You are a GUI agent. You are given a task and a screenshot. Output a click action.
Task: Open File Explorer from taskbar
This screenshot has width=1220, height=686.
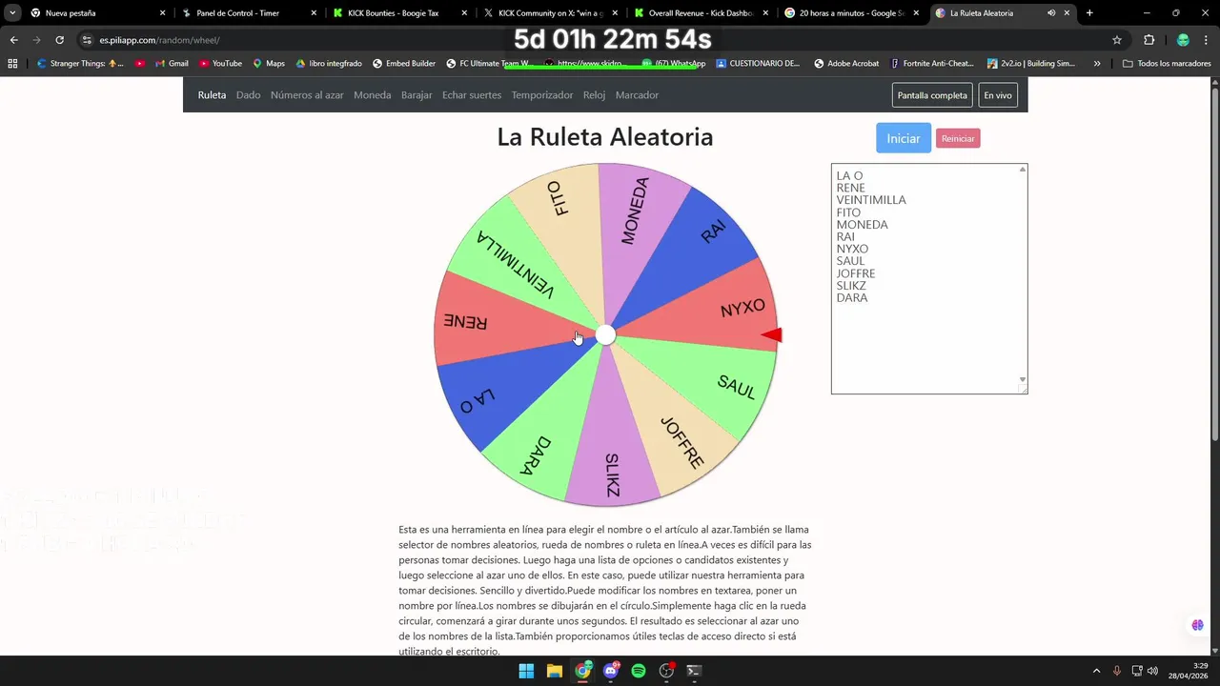555,671
